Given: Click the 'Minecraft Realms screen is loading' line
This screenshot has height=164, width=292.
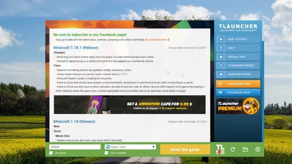Looking at the screenshot, I should click(x=84, y=78).
